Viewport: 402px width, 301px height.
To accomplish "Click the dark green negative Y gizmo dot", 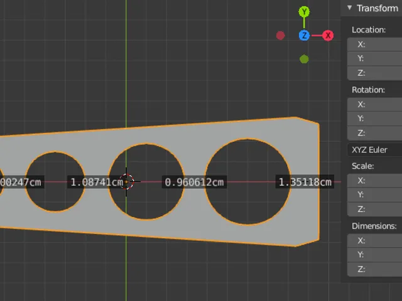I will [x=304, y=59].
